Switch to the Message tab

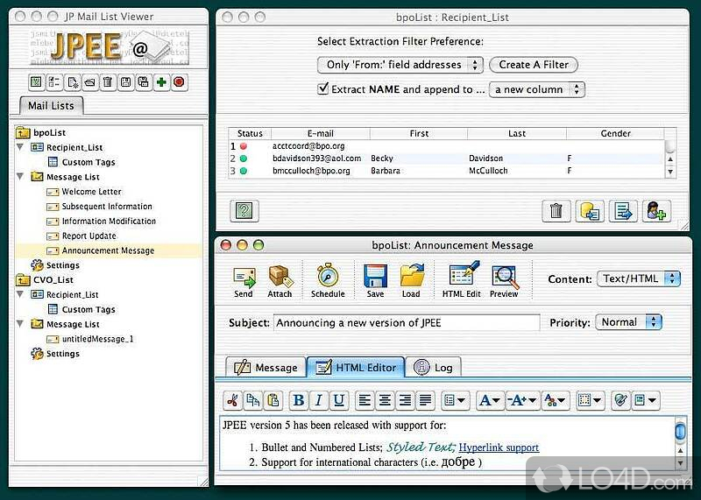click(x=266, y=368)
